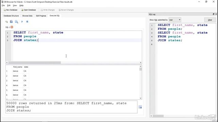Viewport: 218px width, 122px height.
Task: Click SELECT first_name line in editor
Action: (38, 33)
